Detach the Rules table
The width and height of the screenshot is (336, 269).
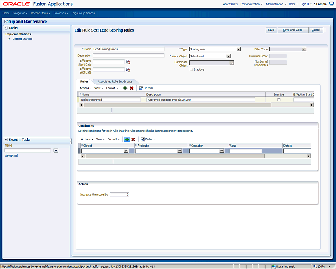point(146,88)
